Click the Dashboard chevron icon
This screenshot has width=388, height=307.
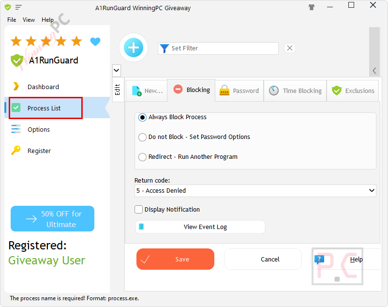tap(16, 86)
